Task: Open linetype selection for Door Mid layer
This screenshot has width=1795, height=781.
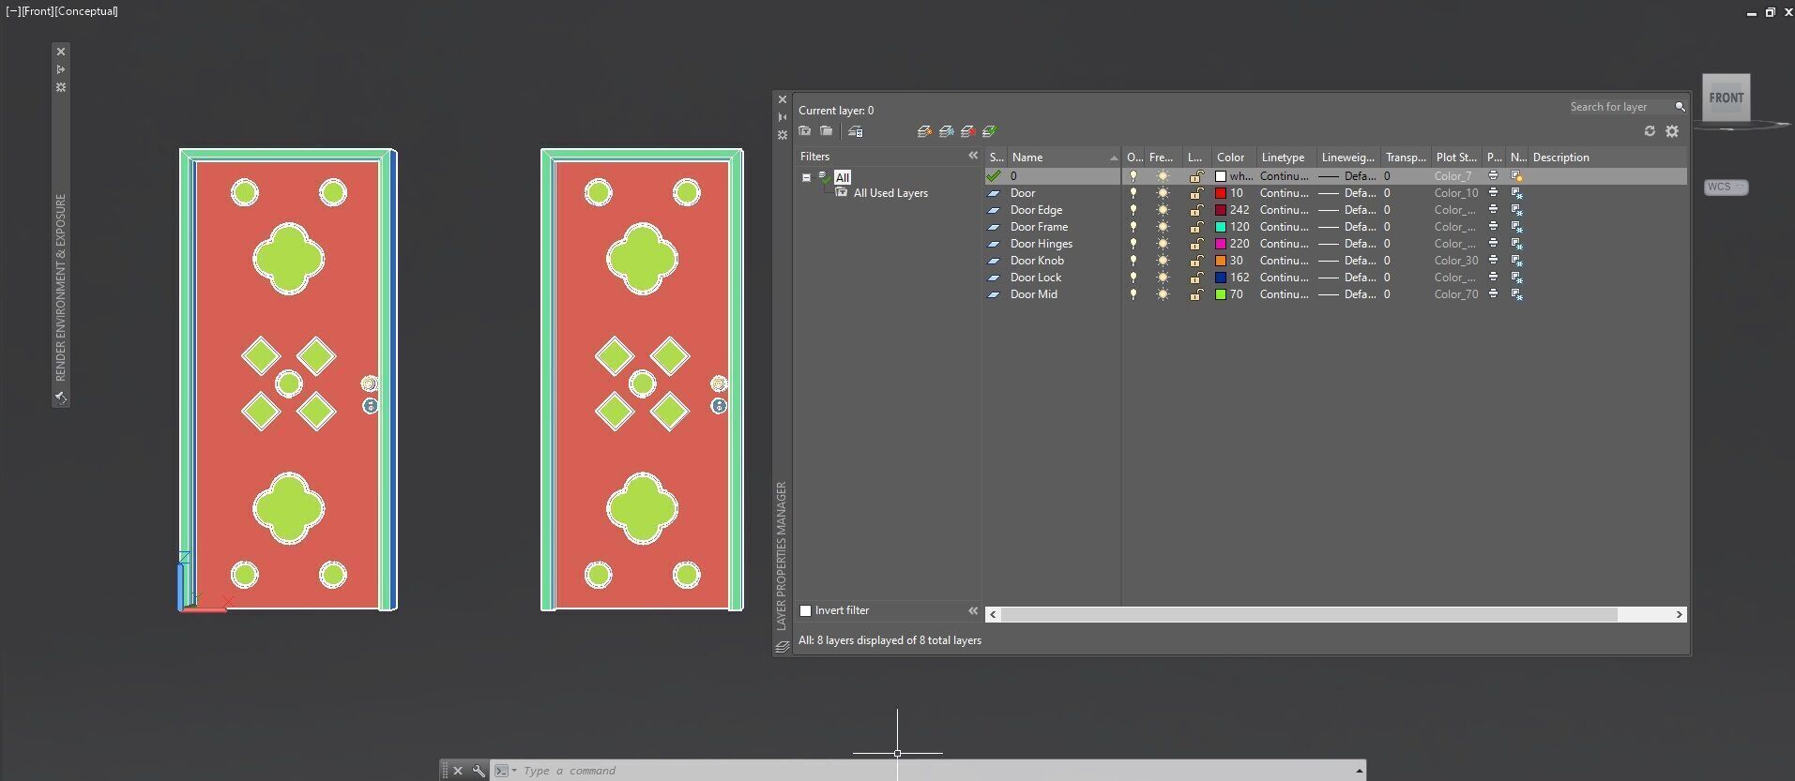Action: (x=1284, y=294)
